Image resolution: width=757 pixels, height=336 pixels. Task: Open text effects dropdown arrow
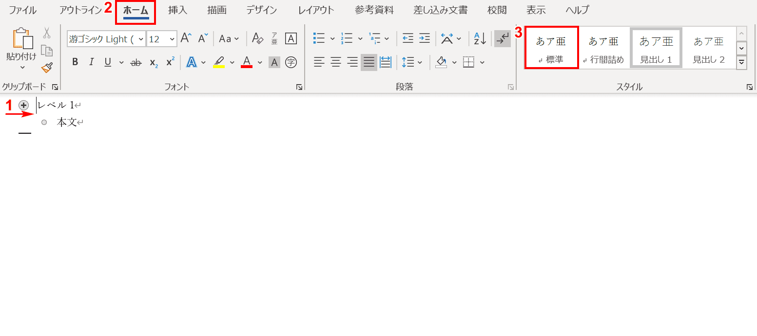pos(204,62)
